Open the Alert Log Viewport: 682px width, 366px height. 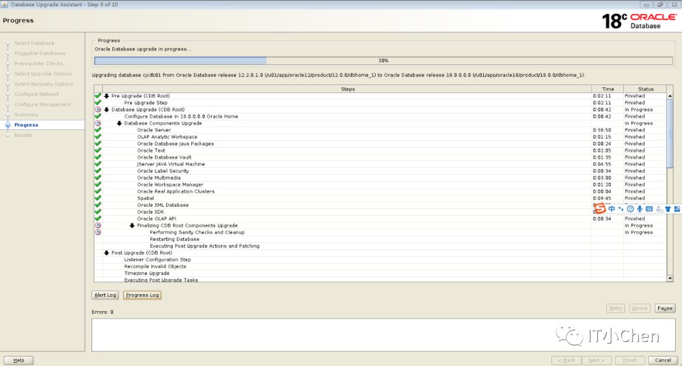[105, 295]
